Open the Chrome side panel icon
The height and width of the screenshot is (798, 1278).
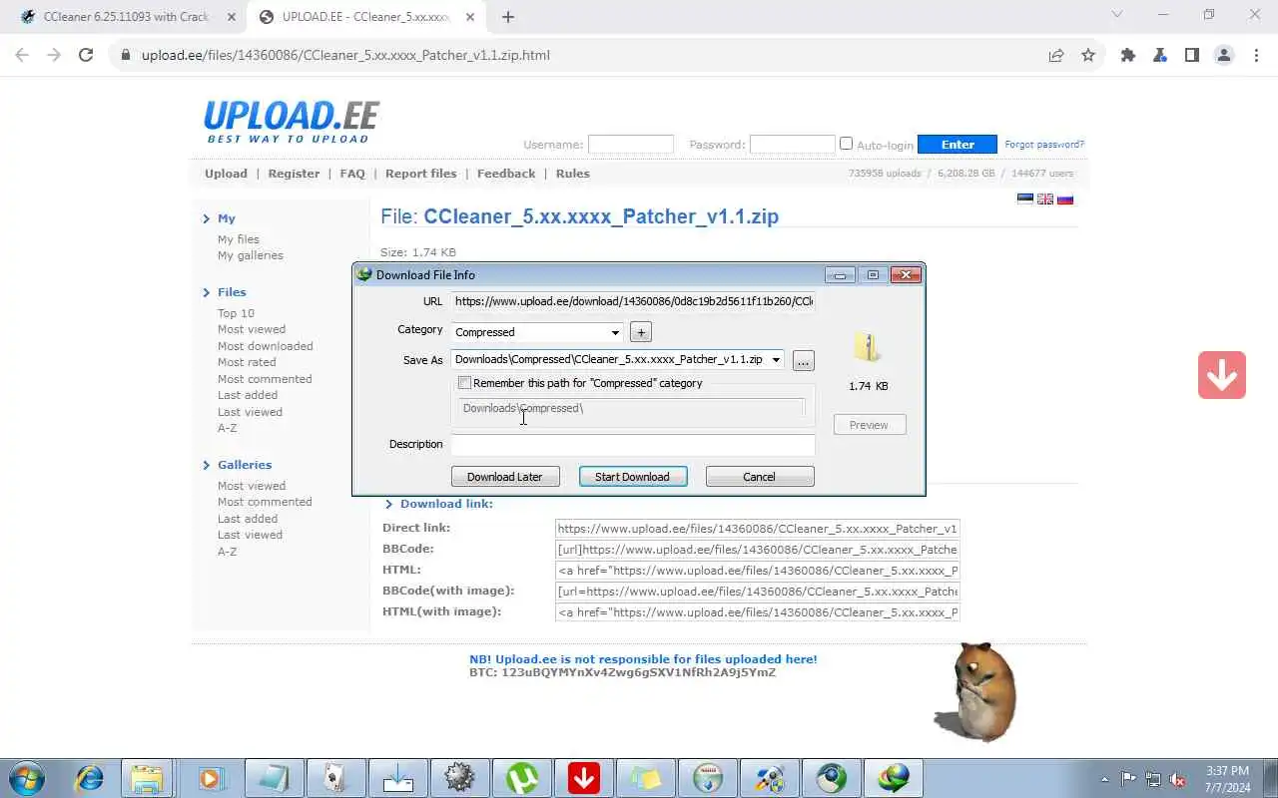[x=1192, y=55]
